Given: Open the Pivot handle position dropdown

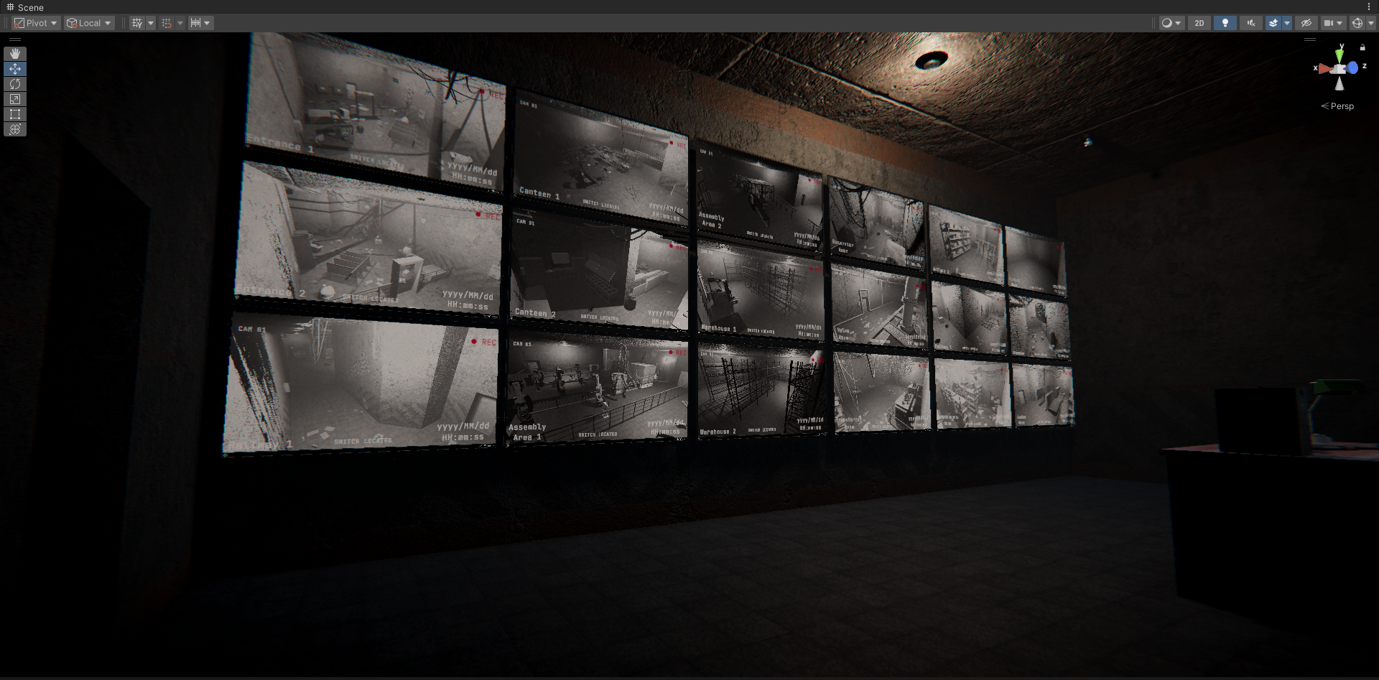Looking at the screenshot, I should click(x=35, y=23).
